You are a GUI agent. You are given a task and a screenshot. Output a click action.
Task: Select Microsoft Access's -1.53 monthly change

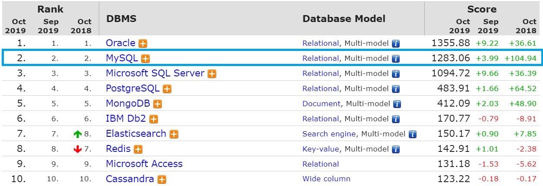(488, 164)
